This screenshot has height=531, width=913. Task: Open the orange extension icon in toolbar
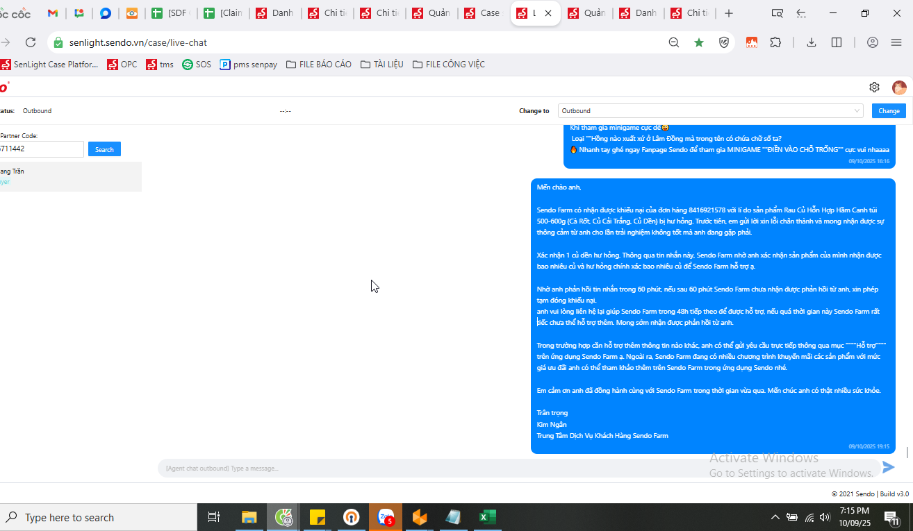point(752,42)
